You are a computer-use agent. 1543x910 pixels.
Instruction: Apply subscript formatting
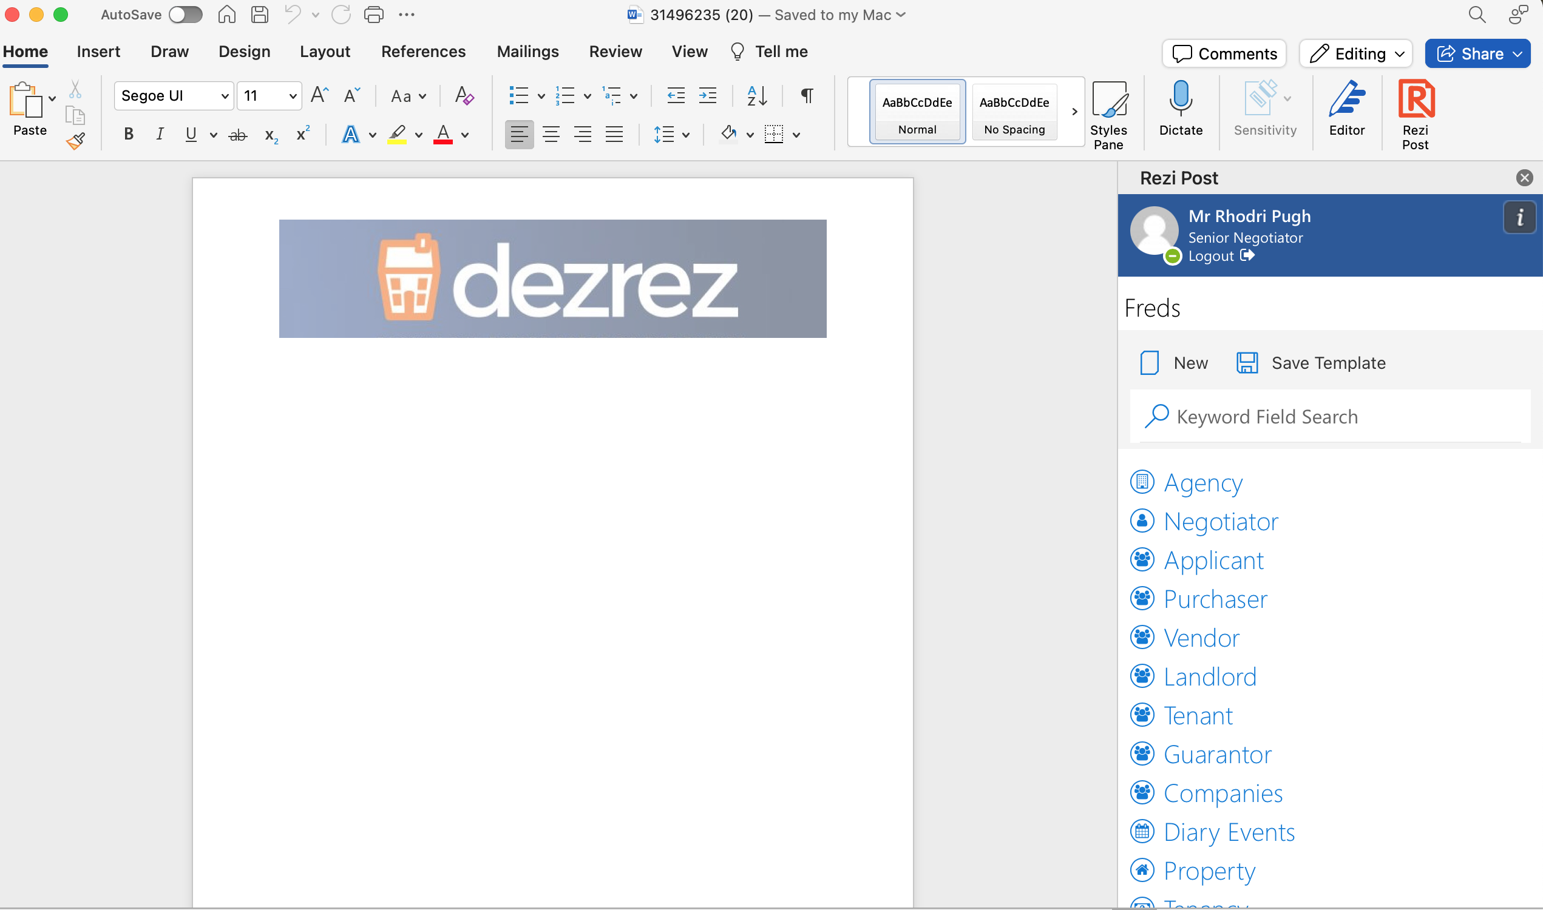coord(271,135)
